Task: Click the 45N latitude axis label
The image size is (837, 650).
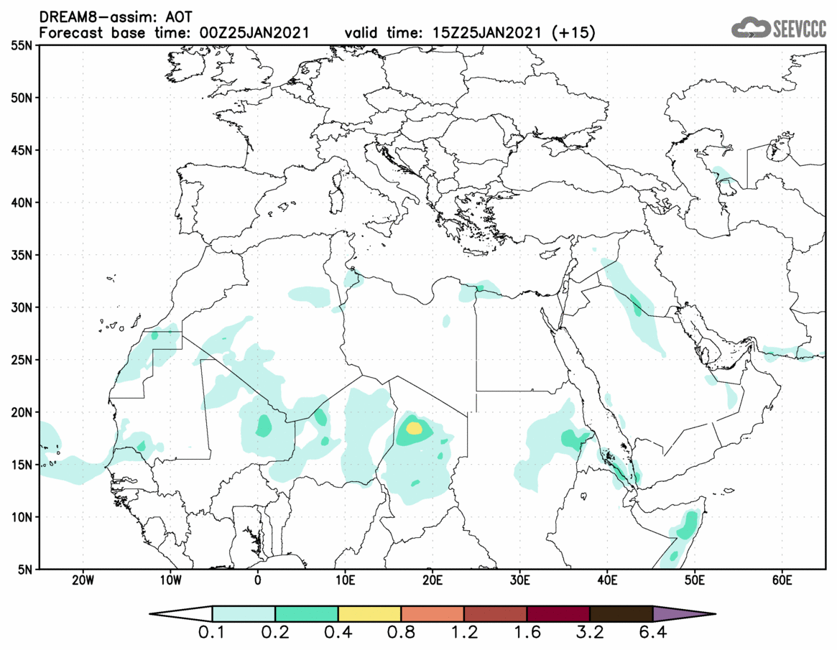Action: (22, 150)
